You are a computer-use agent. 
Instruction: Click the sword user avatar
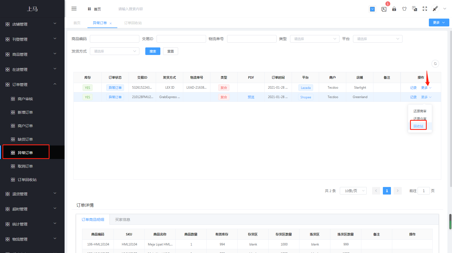pos(435,9)
